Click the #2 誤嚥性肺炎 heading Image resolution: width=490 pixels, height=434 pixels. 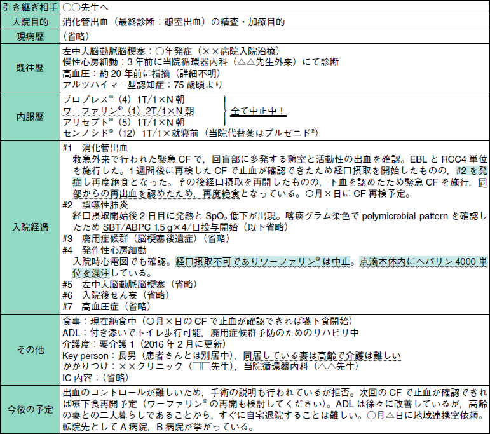click(x=95, y=205)
